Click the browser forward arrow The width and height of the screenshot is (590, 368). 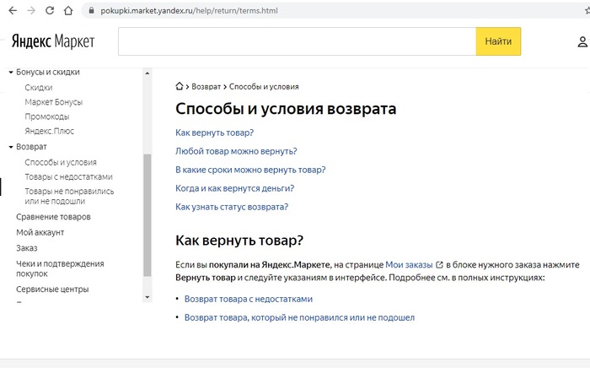click(x=31, y=10)
